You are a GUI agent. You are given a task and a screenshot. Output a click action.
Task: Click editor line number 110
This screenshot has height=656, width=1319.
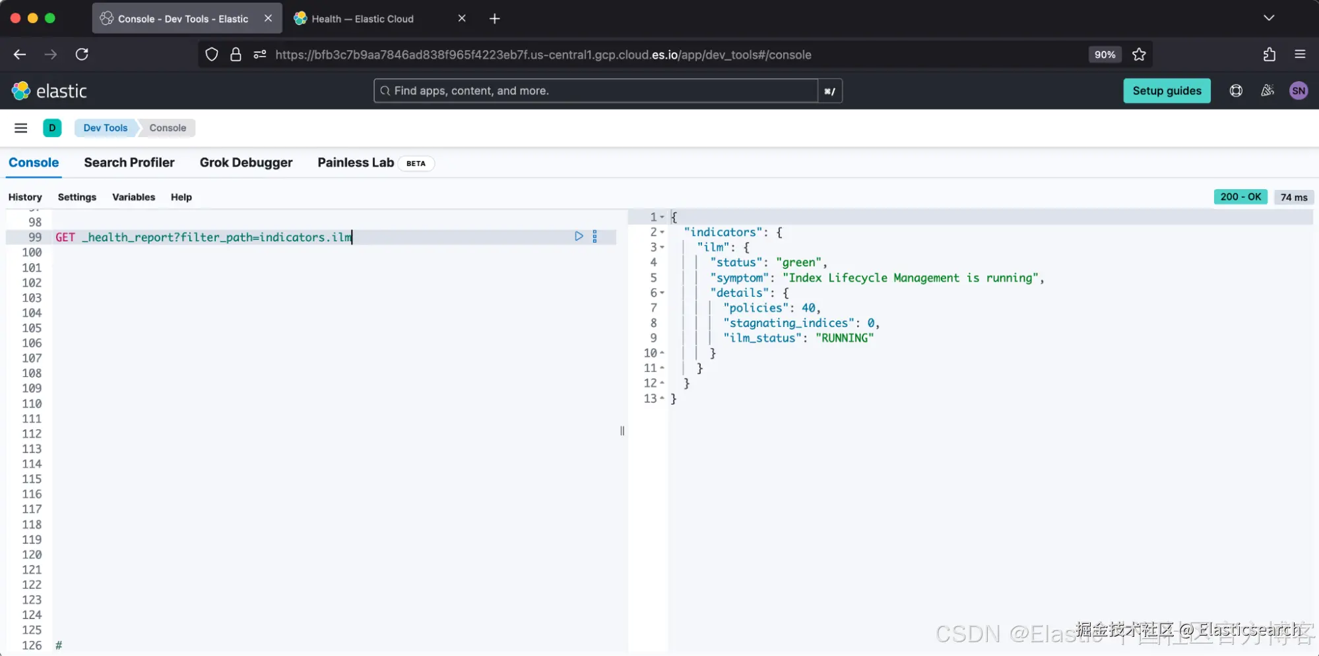point(32,403)
